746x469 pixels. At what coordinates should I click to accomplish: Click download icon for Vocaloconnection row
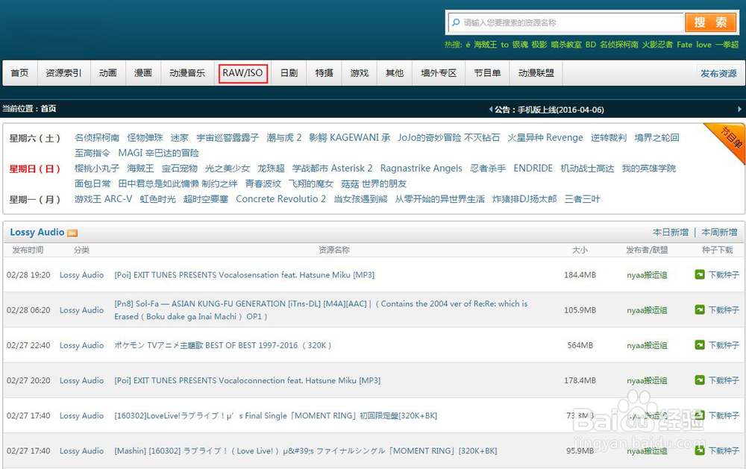(x=700, y=380)
